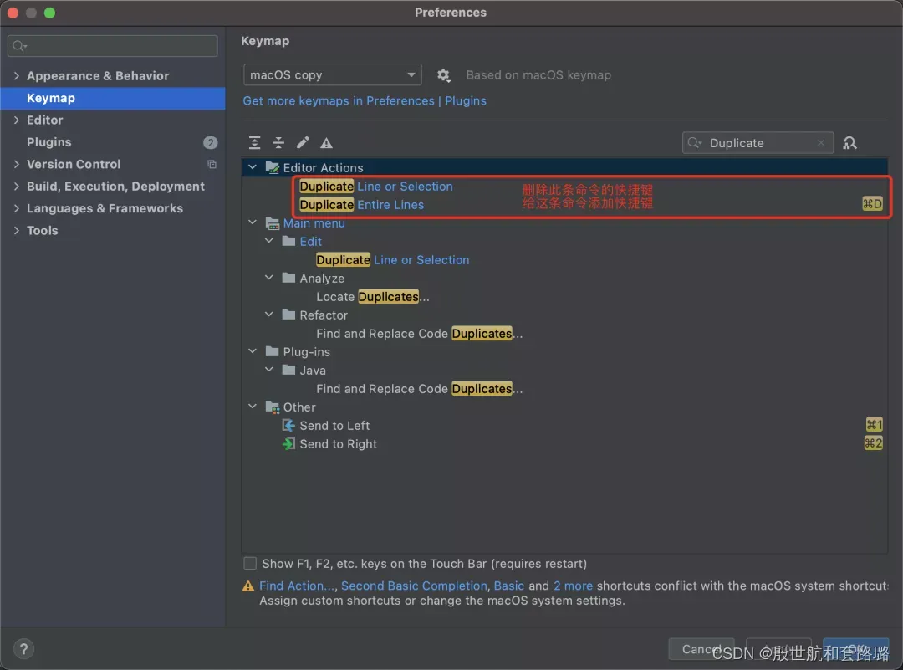The width and height of the screenshot is (903, 670).
Task: Click the Java folder icon
Action: 288,370
